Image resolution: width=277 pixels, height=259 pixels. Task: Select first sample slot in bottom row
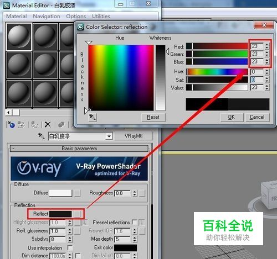coord(19,93)
